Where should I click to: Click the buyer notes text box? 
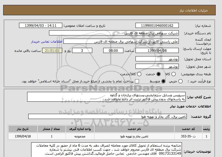point(106,150)
